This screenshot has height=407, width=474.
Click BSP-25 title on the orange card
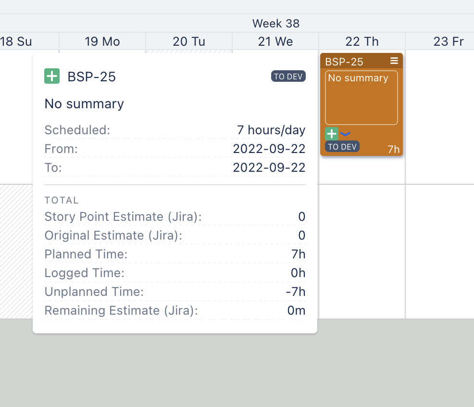point(344,62)
